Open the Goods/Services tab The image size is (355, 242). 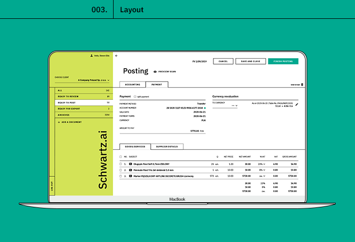(x=135, y=147)
